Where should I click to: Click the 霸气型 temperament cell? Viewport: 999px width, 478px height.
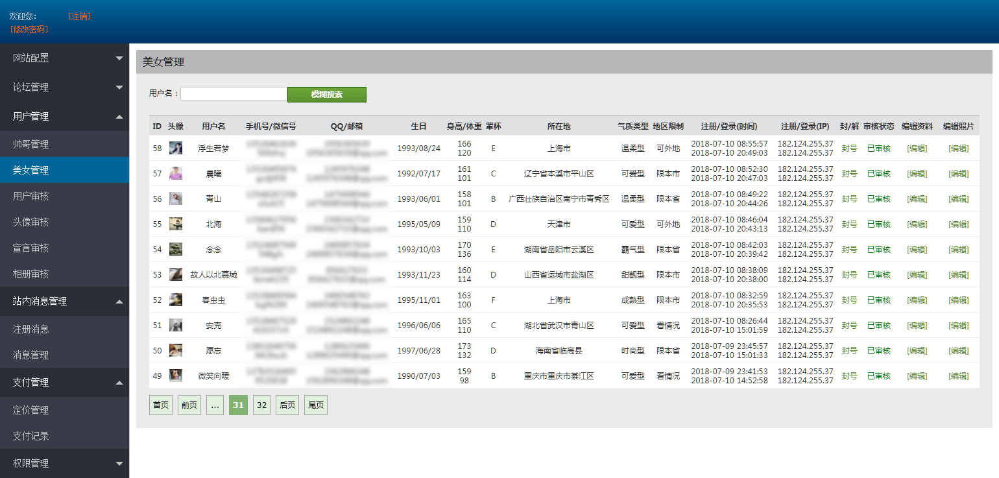click(x=633, y=250)
